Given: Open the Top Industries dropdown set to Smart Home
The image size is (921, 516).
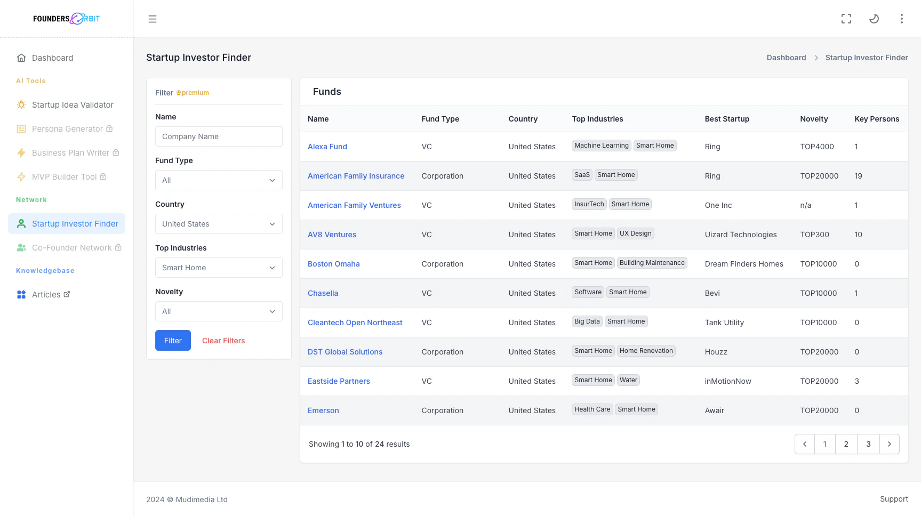Looking at the screenshot, I should [x=218, y=268].
